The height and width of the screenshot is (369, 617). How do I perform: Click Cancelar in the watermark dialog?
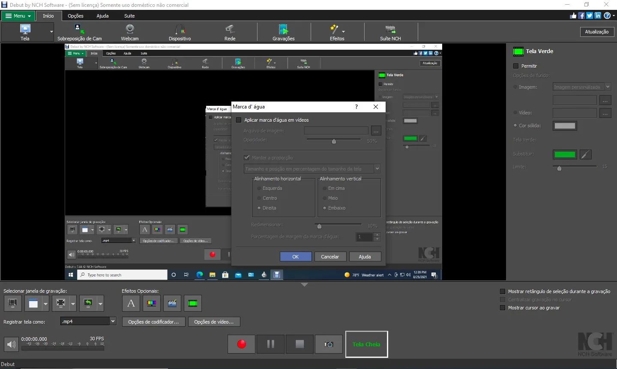pyautogui.click(x=330, y=257)
